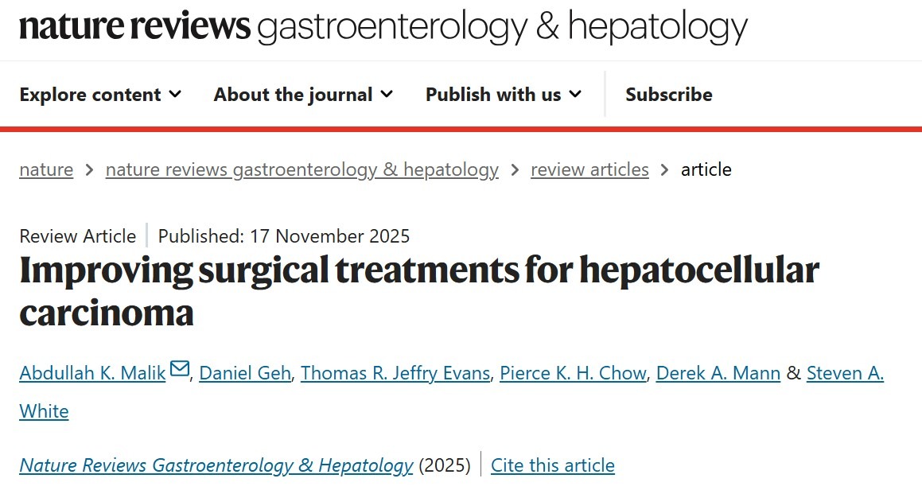Select author Derek A. Mann
The width and height of the screenshot is (922, 490).
[718, 372]
